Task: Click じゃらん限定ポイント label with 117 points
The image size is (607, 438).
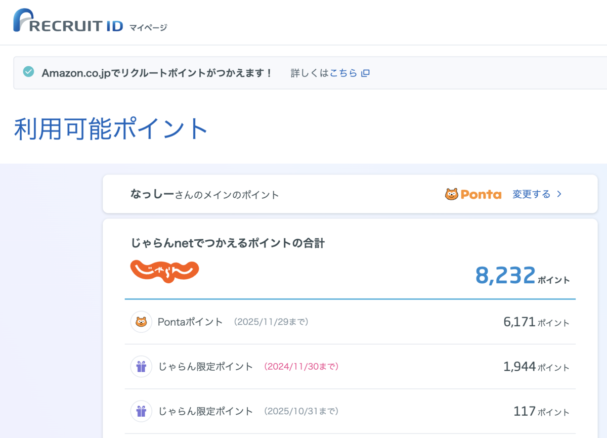Action: click(x=205, y=411)
